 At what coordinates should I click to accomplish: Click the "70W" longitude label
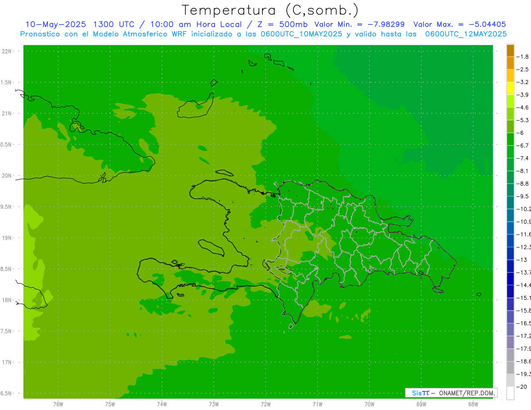point(369,404)
